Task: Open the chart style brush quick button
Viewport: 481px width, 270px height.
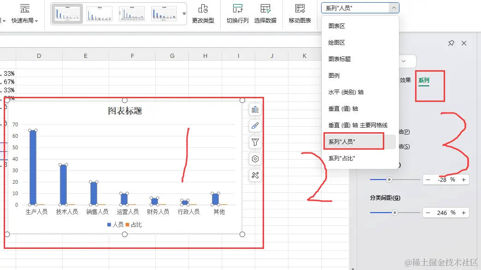Action: click(255, 126)
